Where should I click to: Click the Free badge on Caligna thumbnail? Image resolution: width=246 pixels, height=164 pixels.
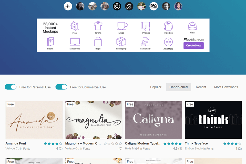point(130,104)
